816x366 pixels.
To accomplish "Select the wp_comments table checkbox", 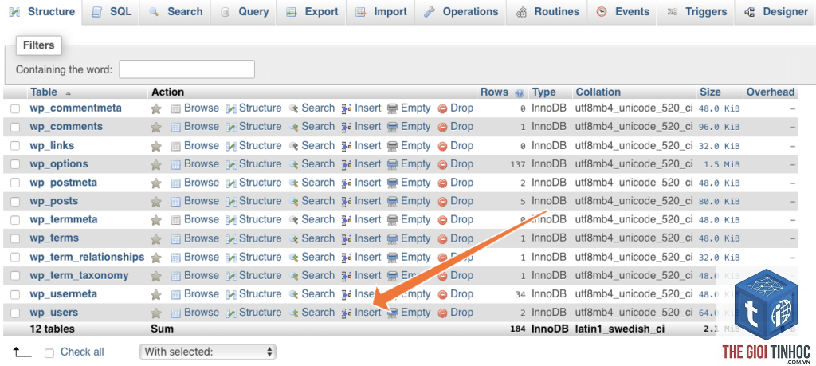I will tap(16, 127).
